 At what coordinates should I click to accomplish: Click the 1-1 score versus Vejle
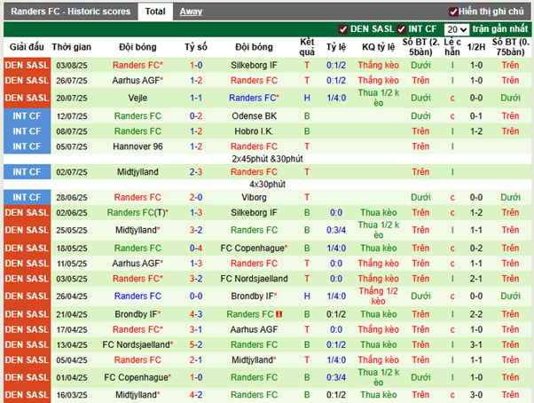(x=196, y=99)
